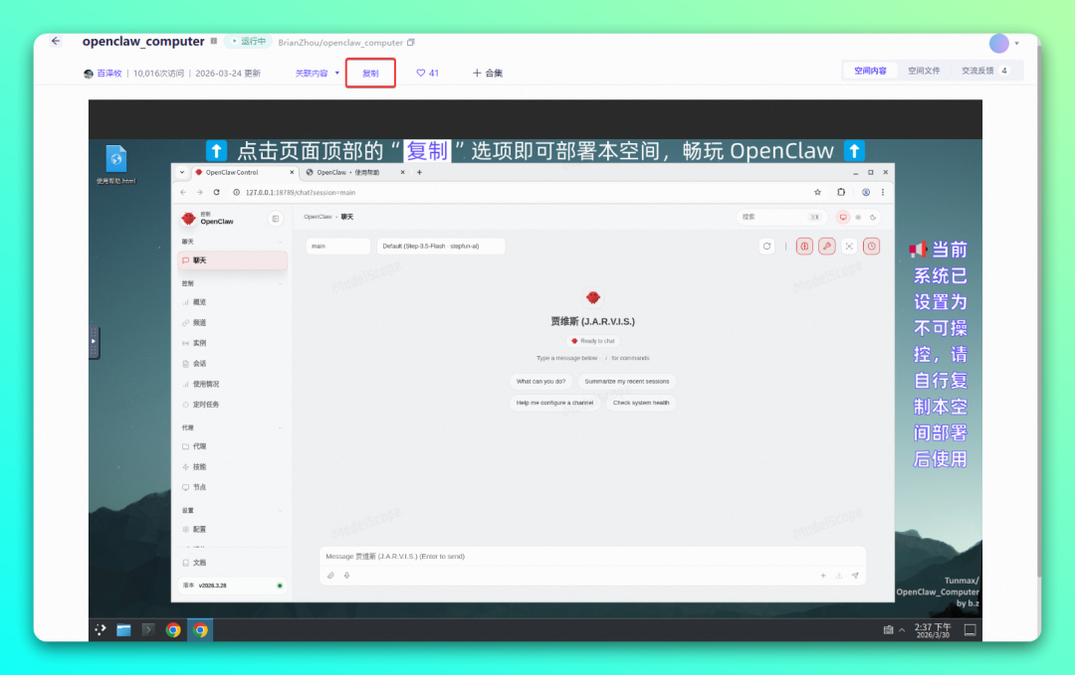Screen dimensions: 1075x675
Task: Switch to light theme with the sun icon
Action: click(858, 218)
